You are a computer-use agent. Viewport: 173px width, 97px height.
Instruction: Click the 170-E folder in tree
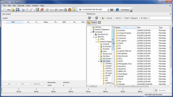(x=102, y=39)
